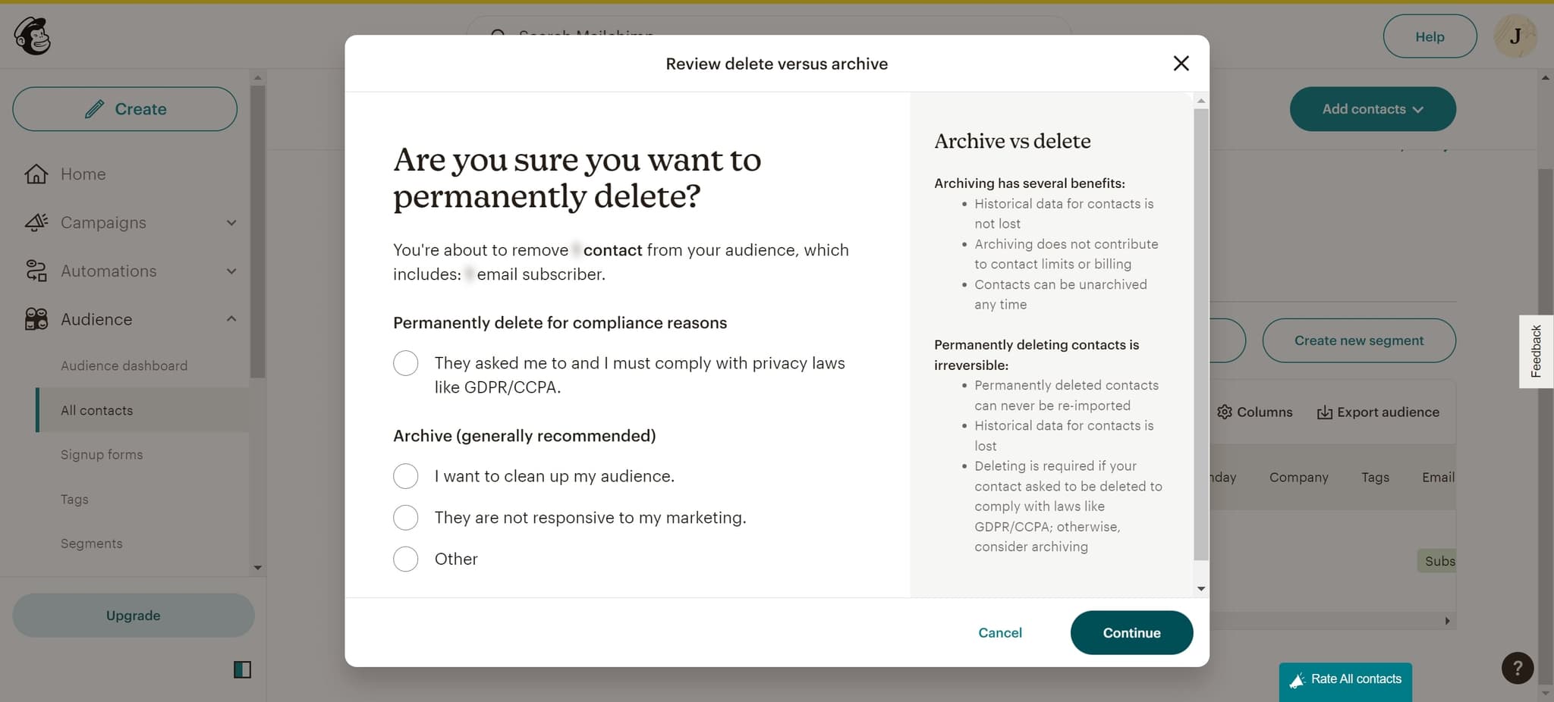
Task: Choose 'I want to clean up my audience'
Action: click(x=406, y=476)
